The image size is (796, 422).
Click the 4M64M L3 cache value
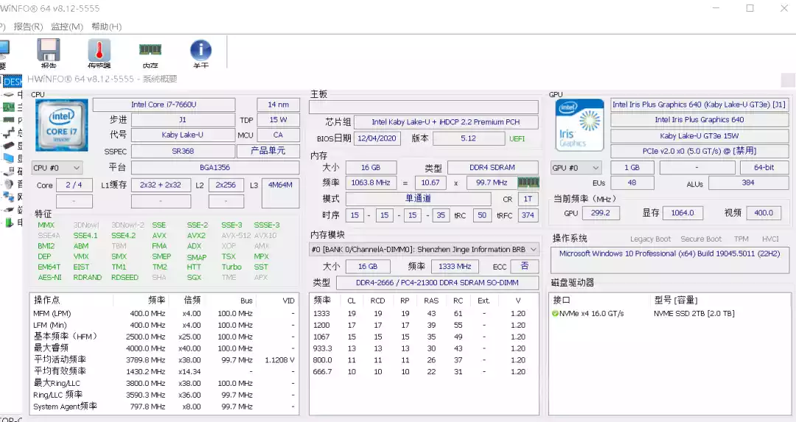280,193
